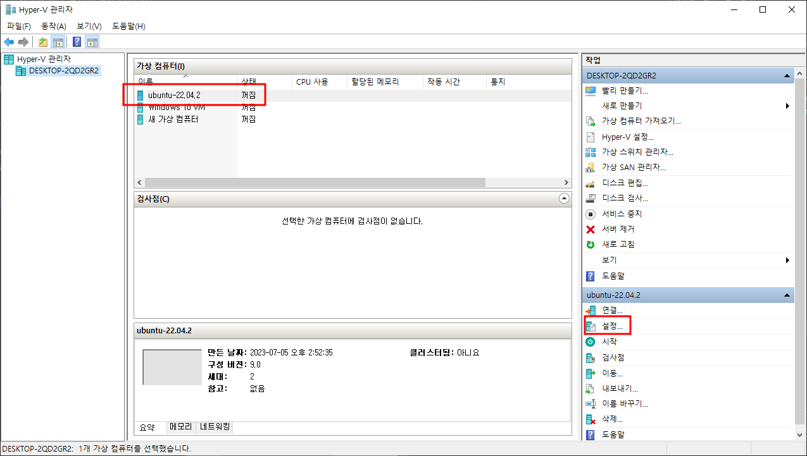Click the 내보내기 icon
Image resolution: width=807 pixels, height=456 pixels.
coord(591,388)
